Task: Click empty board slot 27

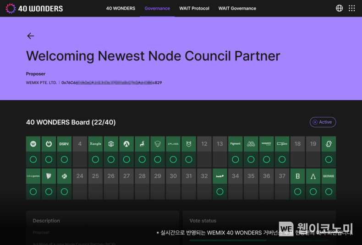Action: (126, 176)
